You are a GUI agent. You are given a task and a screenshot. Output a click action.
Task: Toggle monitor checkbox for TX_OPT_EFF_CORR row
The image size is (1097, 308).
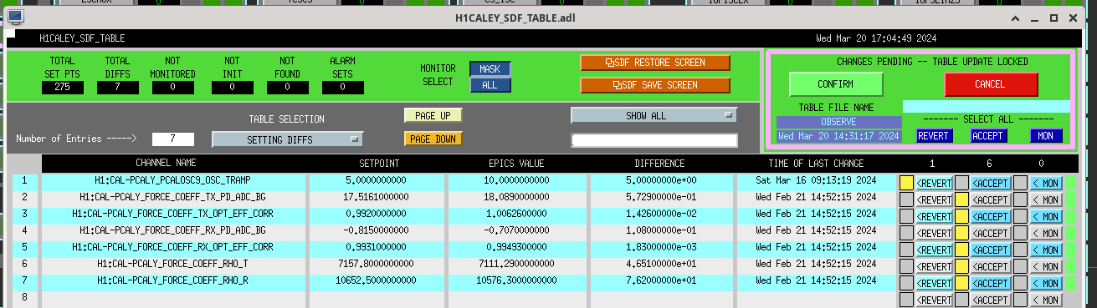1020,215
